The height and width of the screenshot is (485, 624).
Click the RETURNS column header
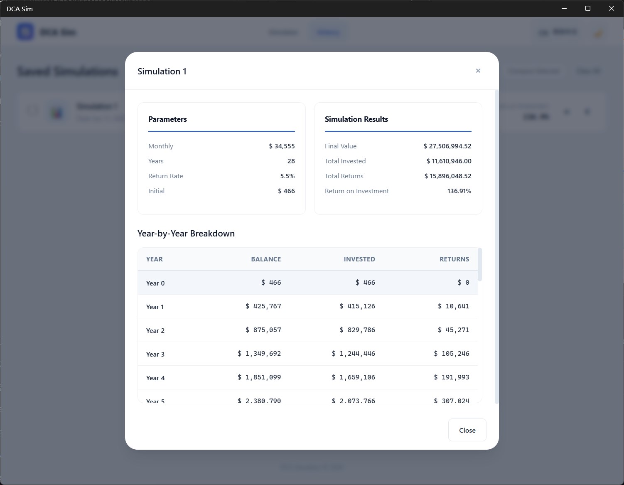[x=454, y=259]
